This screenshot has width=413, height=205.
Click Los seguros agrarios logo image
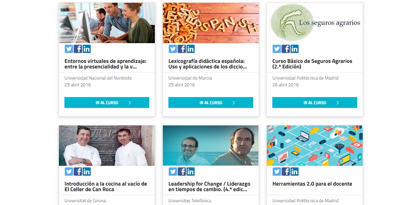click(315, 23)
